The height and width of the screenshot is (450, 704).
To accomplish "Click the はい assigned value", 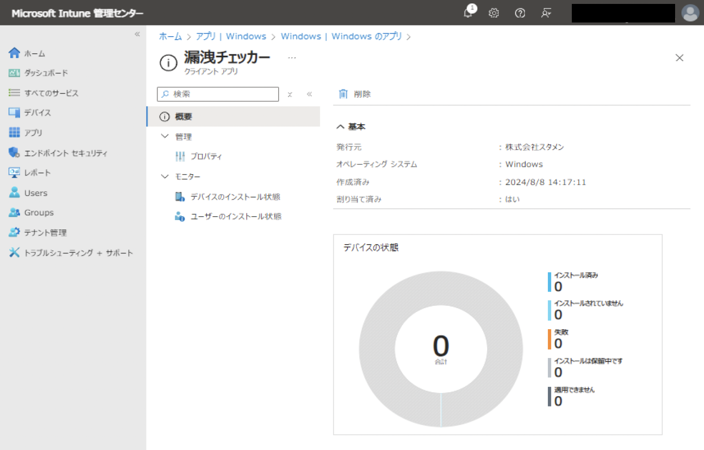I will [x=513, y=199].
